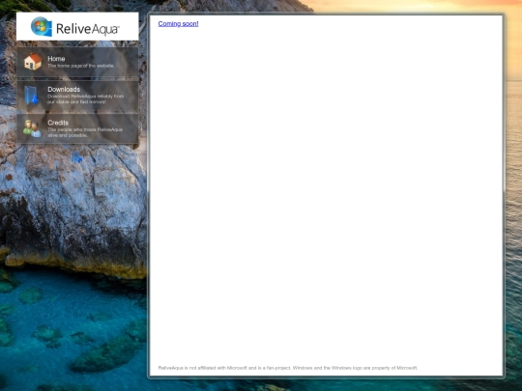Image resolution: width=522 pixels, height=391 pixels.
Task: Click the two people Credits icon
Action: coord(32,128)
